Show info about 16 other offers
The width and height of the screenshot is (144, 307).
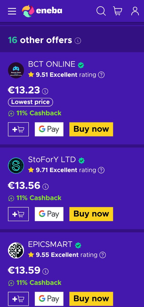(78, 40)
